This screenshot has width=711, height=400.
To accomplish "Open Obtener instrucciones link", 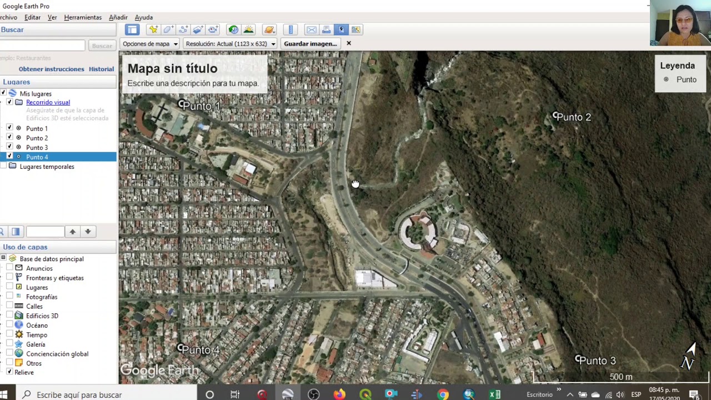I will [x=51, y=69].
